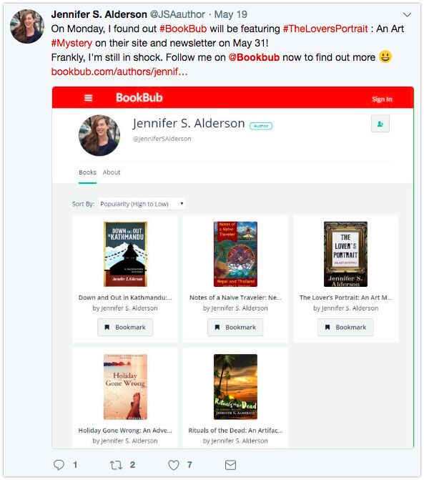Switch to the About tab
This screenshot has height=480, width=424.
112,172
